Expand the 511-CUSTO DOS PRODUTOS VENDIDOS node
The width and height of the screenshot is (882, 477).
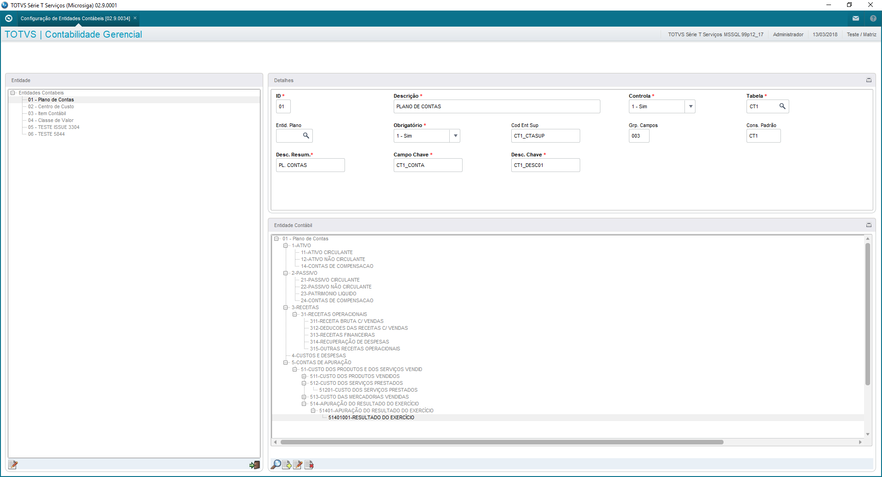click(304, 376)
